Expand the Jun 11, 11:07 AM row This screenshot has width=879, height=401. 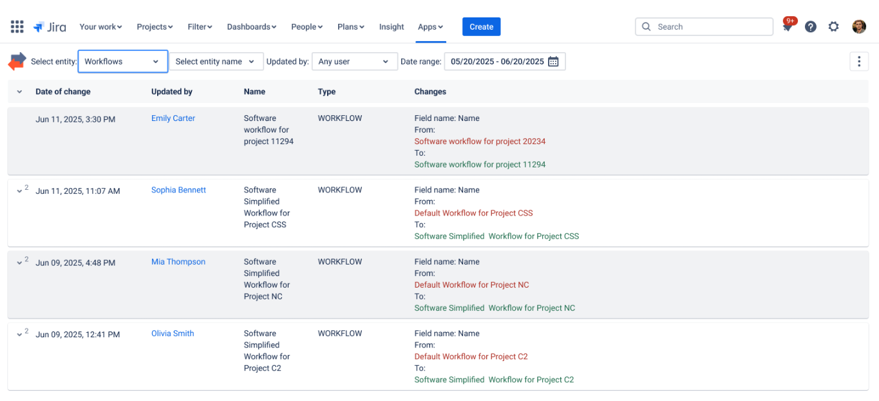20,191
